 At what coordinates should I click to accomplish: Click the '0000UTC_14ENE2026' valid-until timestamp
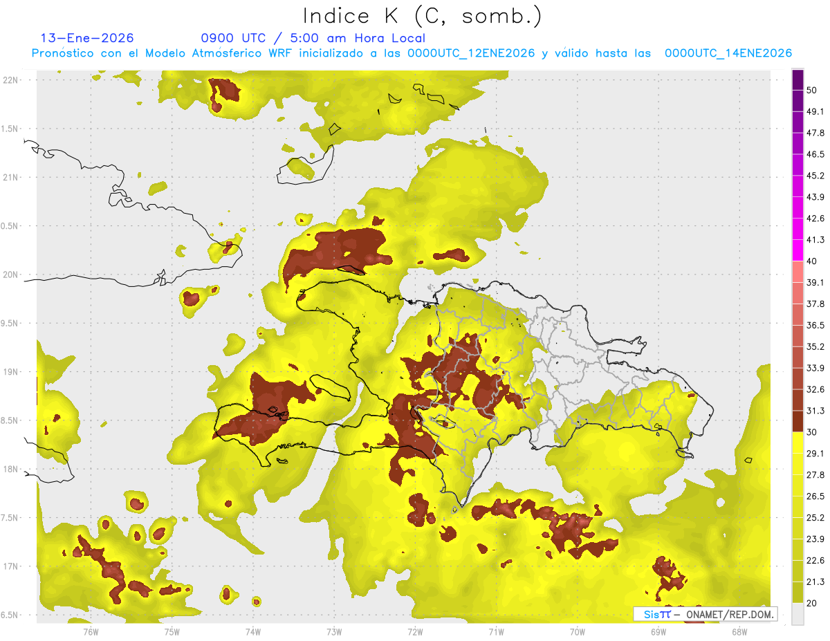coord(728,53)
